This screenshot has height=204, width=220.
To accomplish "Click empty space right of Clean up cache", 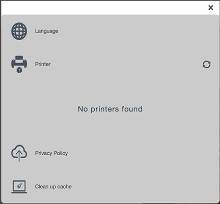I will [x=144, y=187].
